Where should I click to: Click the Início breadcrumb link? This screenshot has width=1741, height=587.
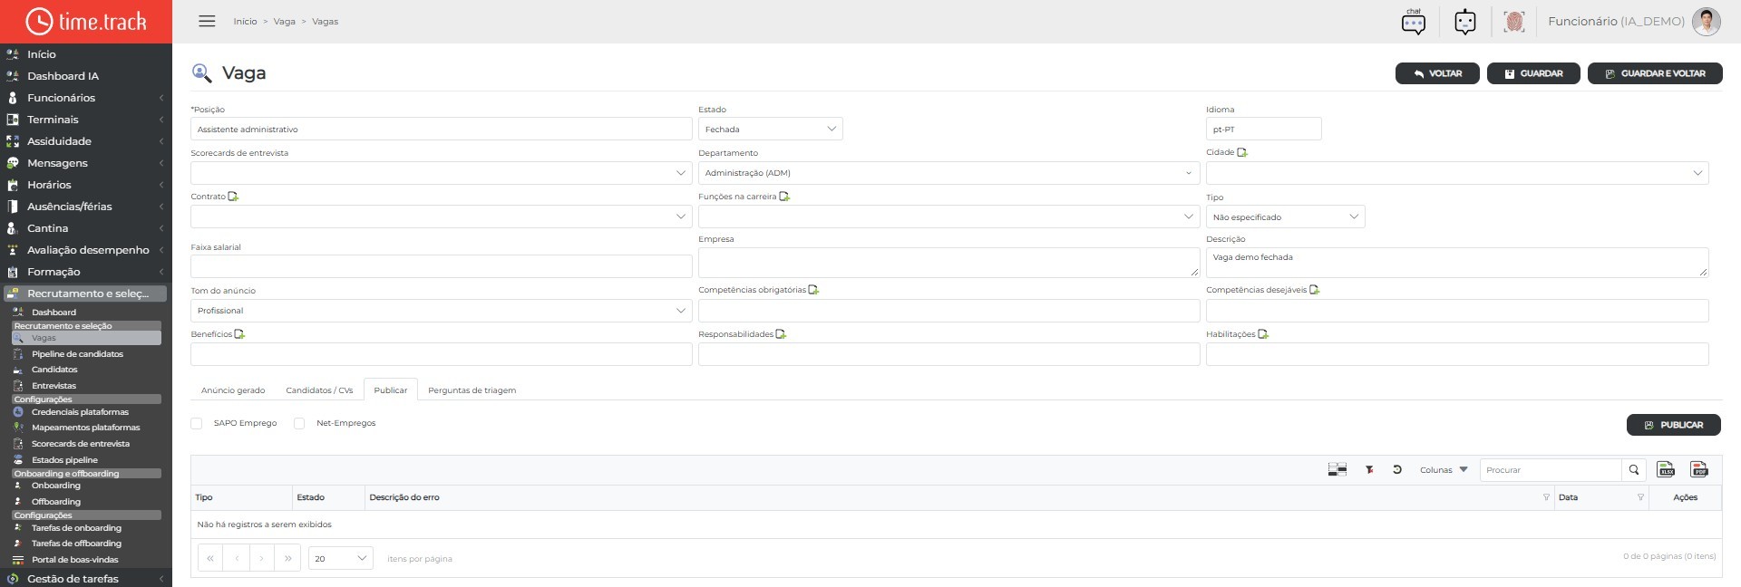(x=245, y=22)
